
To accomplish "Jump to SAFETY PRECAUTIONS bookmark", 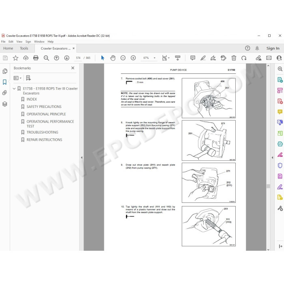I will coord(44,107).
